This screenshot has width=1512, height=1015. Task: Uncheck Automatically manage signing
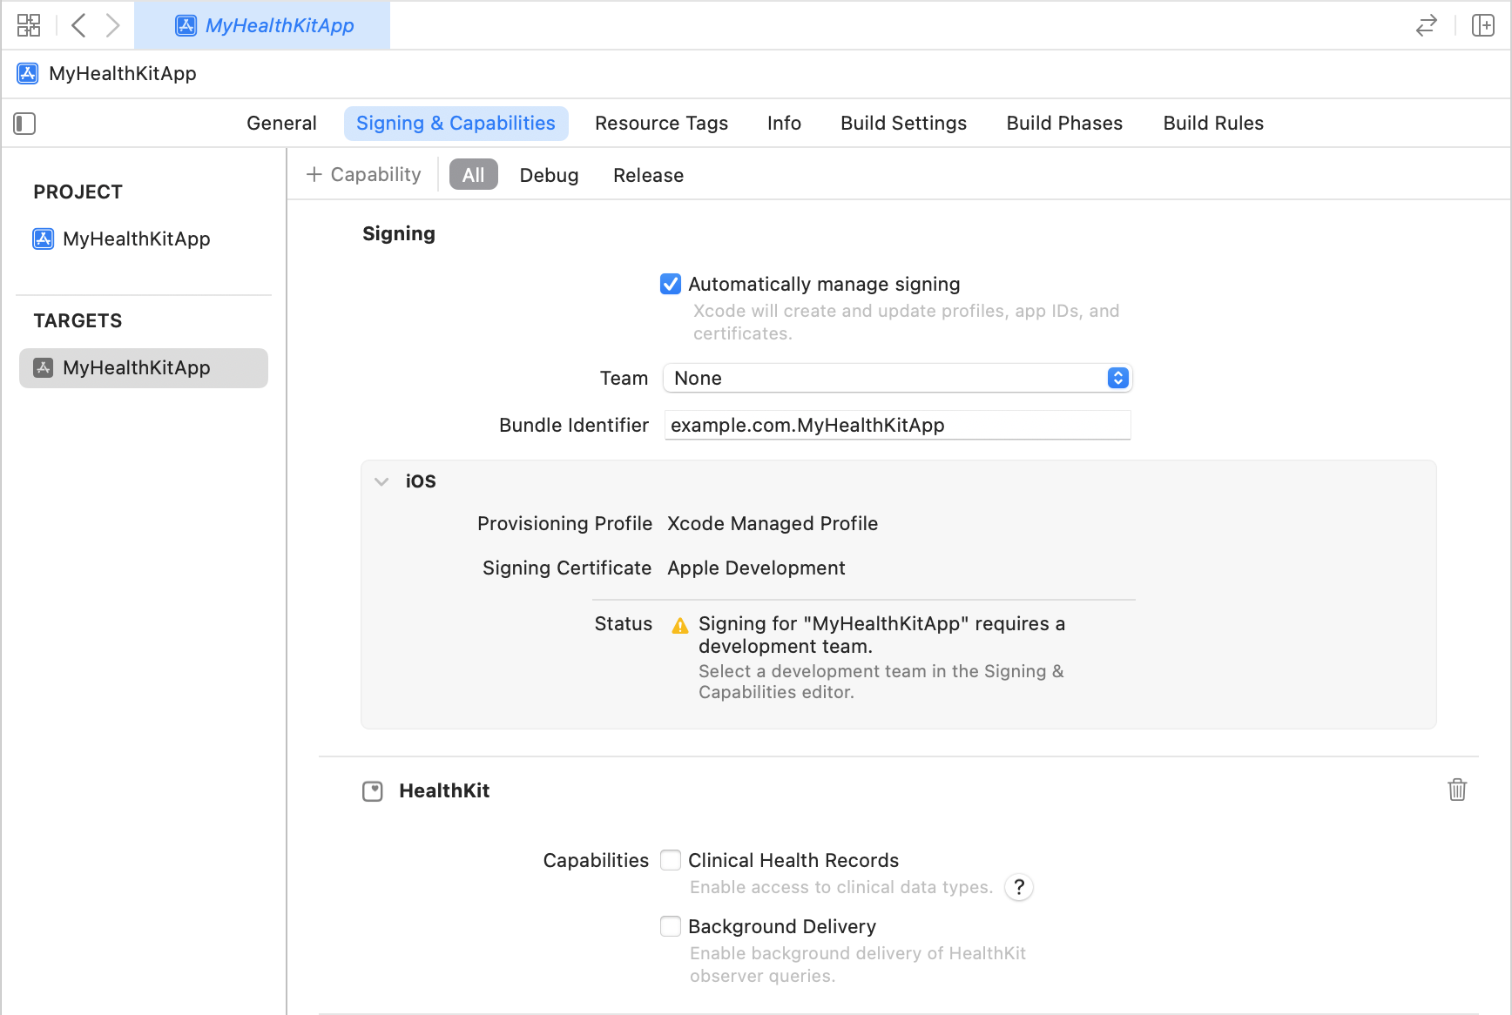pos(670,284)
